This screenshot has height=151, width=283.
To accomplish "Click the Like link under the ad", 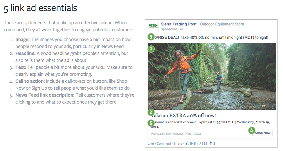I will [x=151, y=143].
